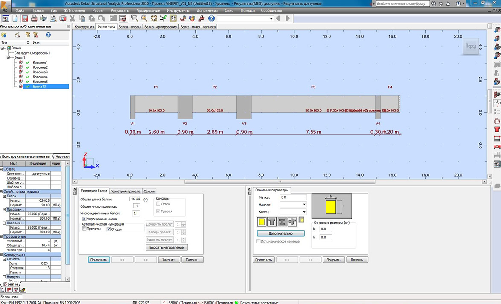The height and width of the screenshot is (304, 501).
Task: Select the T-section shape icon
Action: (272, 221)
